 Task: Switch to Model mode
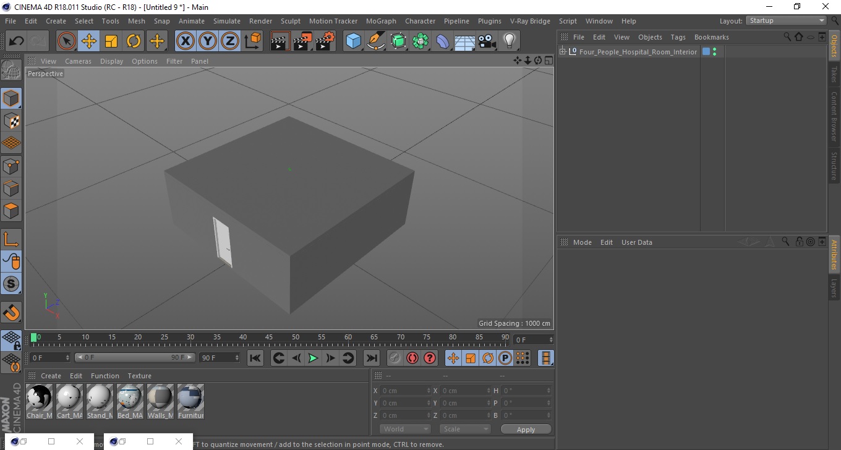coord(11,98)
